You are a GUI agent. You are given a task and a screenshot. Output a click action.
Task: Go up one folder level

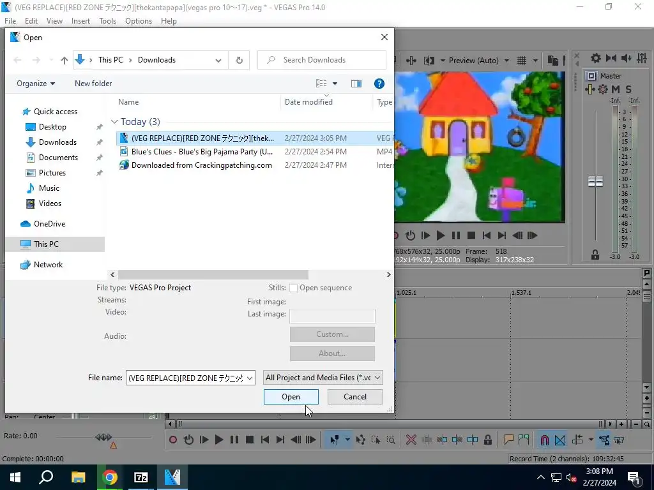pyautogui.click(x=65, y=61)
